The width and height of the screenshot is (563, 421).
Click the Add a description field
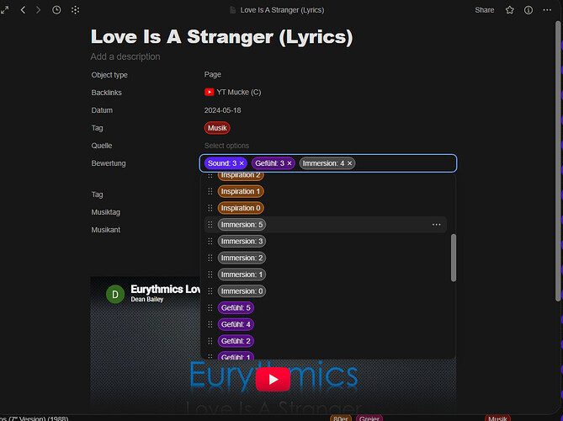pos(125,56)
